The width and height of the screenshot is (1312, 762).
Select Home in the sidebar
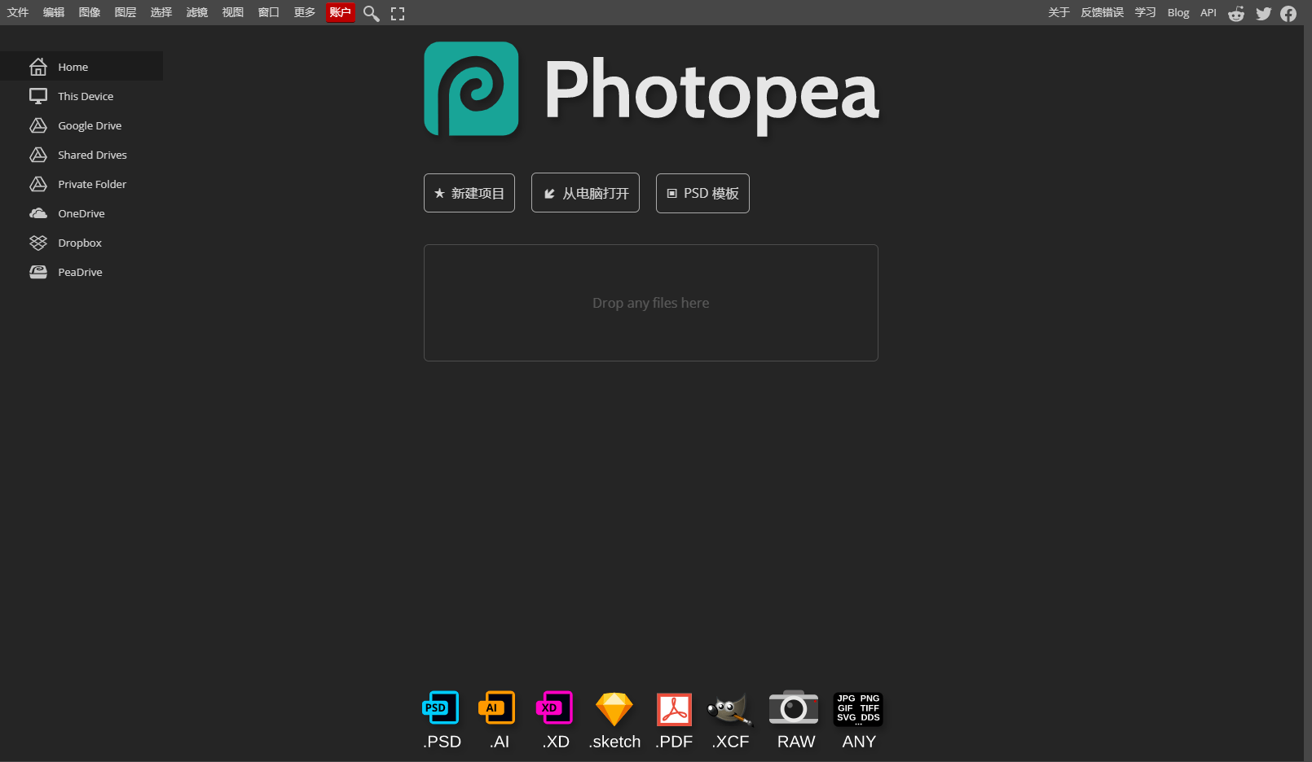(x=81, y=67)
